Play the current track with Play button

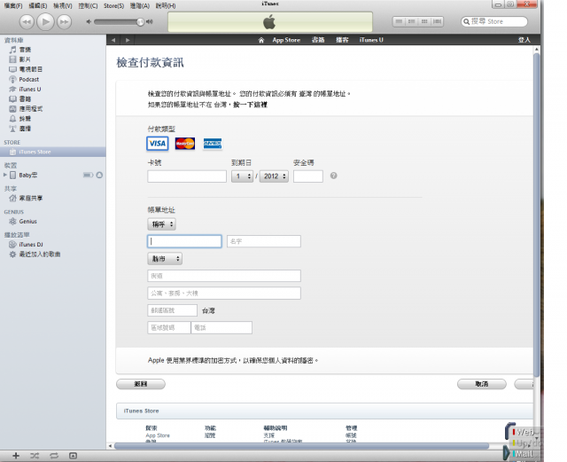45,21
